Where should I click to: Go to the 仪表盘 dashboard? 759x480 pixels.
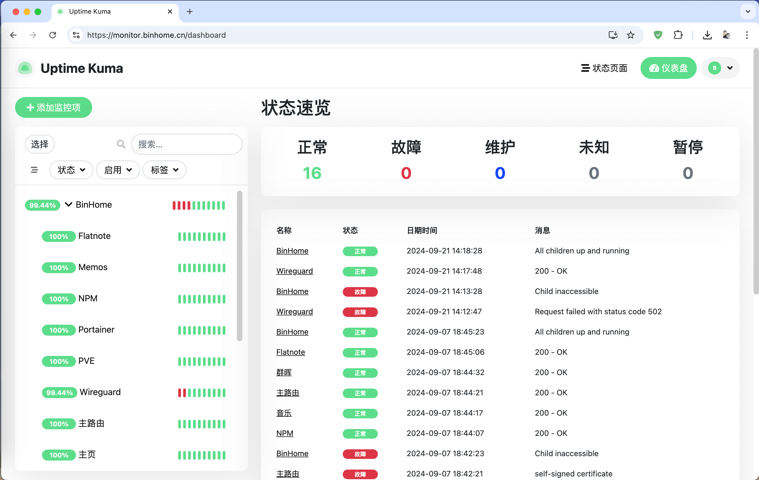coord(668,68)
